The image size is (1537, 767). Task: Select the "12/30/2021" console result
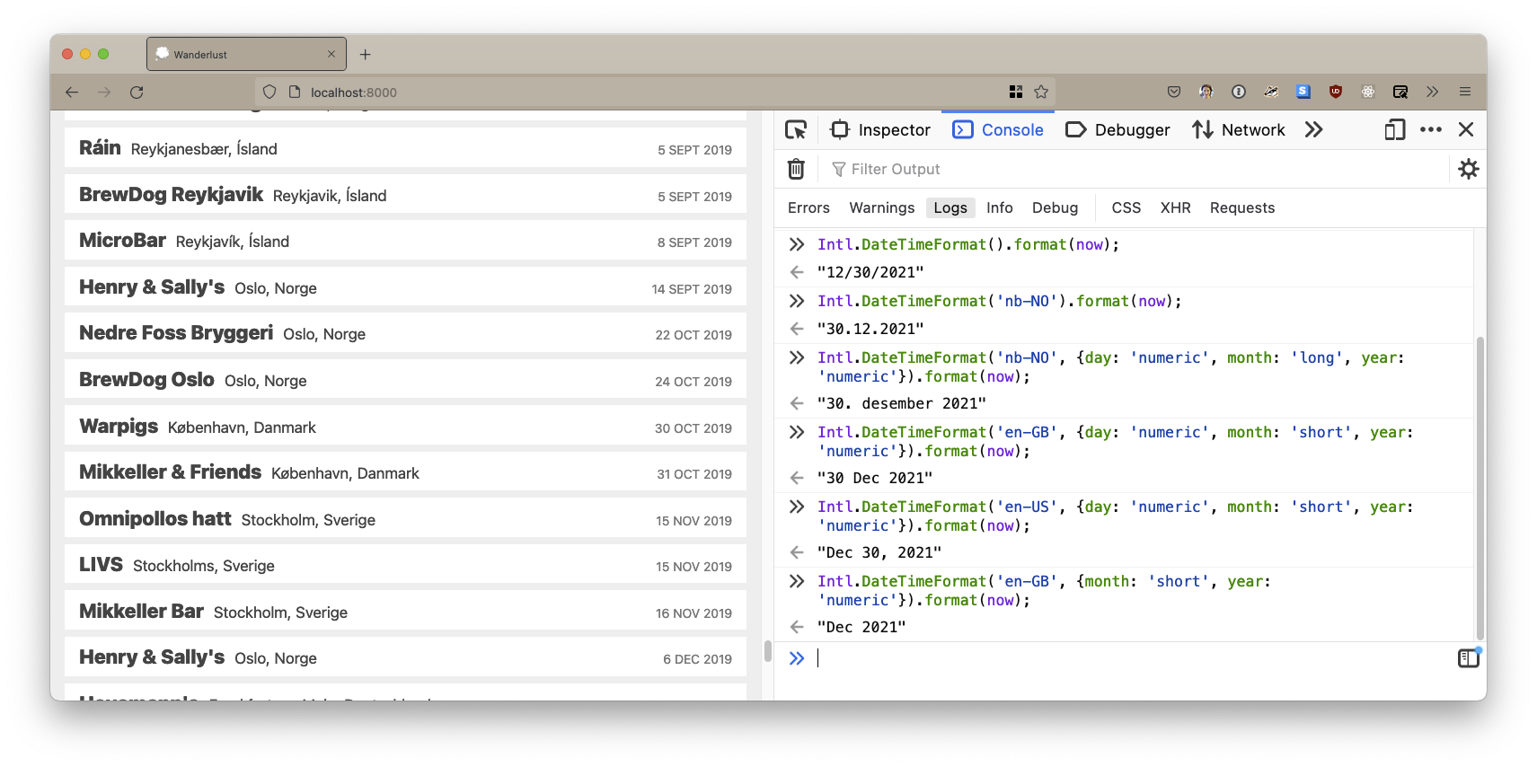pyautogui.click(x=870, y=272)
